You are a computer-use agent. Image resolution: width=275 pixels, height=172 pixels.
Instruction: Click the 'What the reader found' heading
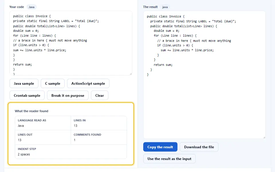coord(32,111)
